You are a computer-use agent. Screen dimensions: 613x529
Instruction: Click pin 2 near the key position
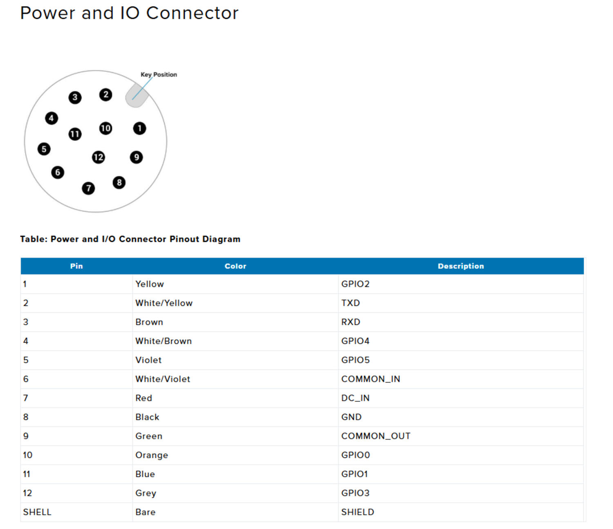105,94
